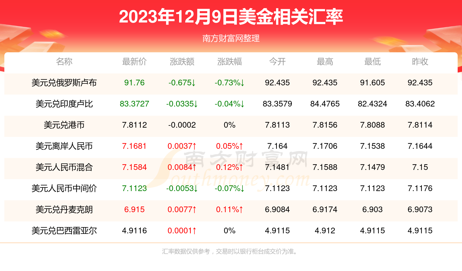462x271 pixels.
Task: Open the 美元兑印度卢比 row name
Action: [x=64, y=104]
